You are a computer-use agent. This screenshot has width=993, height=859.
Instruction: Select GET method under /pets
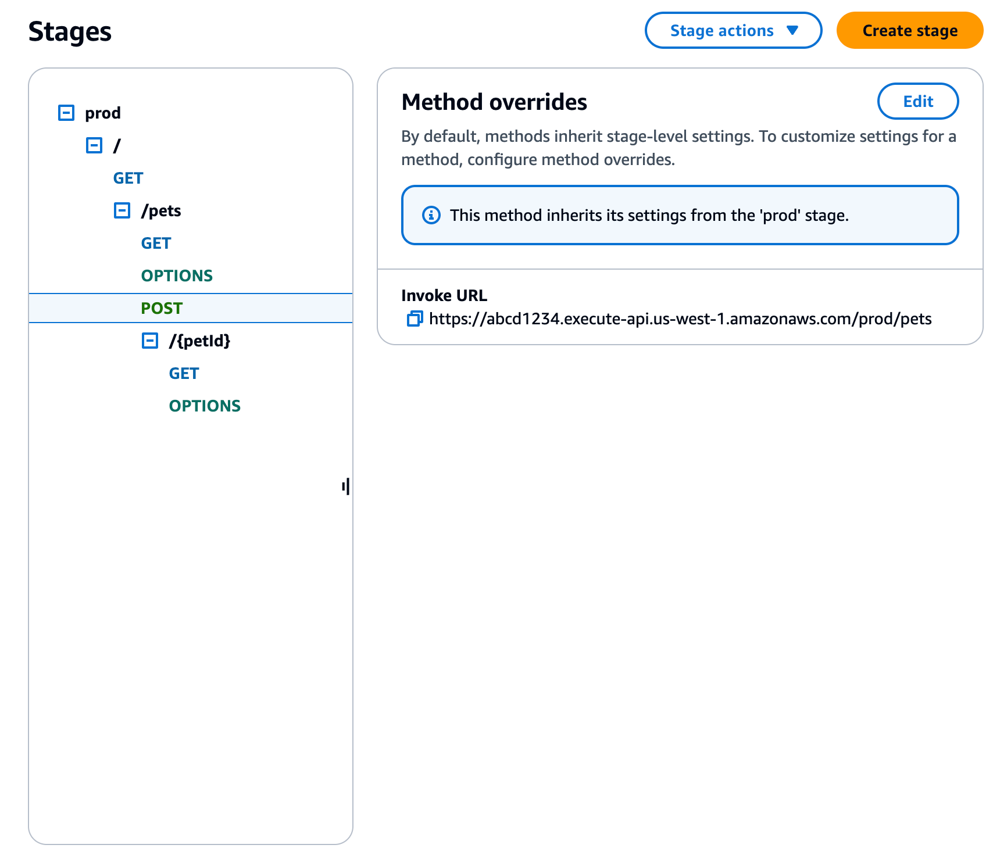point(156,243)
